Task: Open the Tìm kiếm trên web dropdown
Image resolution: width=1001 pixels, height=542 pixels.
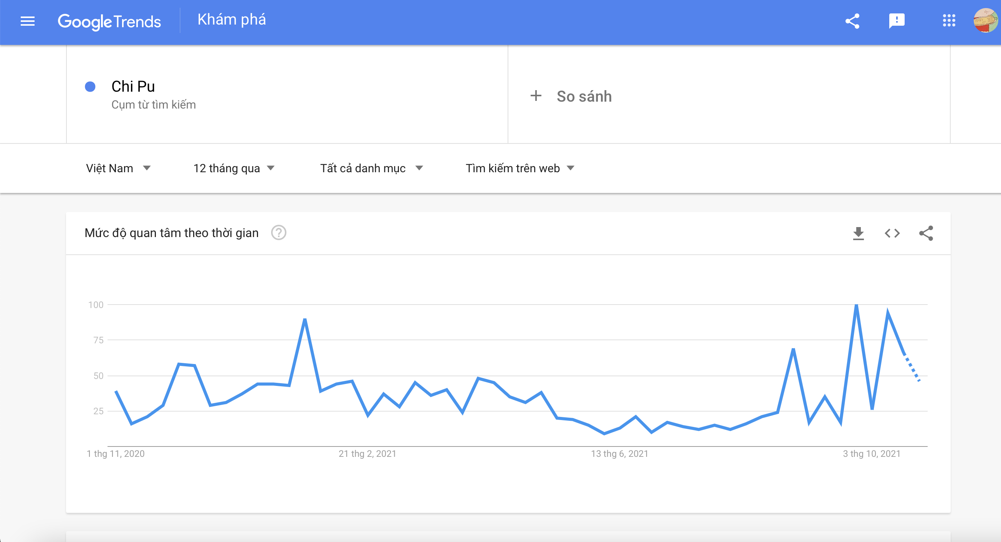Action: pos(520,168)
